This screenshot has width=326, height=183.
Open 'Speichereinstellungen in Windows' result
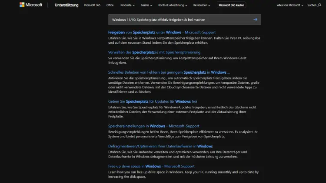pos(153,126)
